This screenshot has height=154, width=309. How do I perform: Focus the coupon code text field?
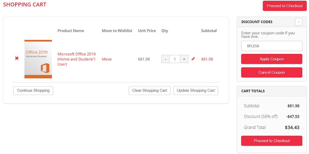[272, 46]
